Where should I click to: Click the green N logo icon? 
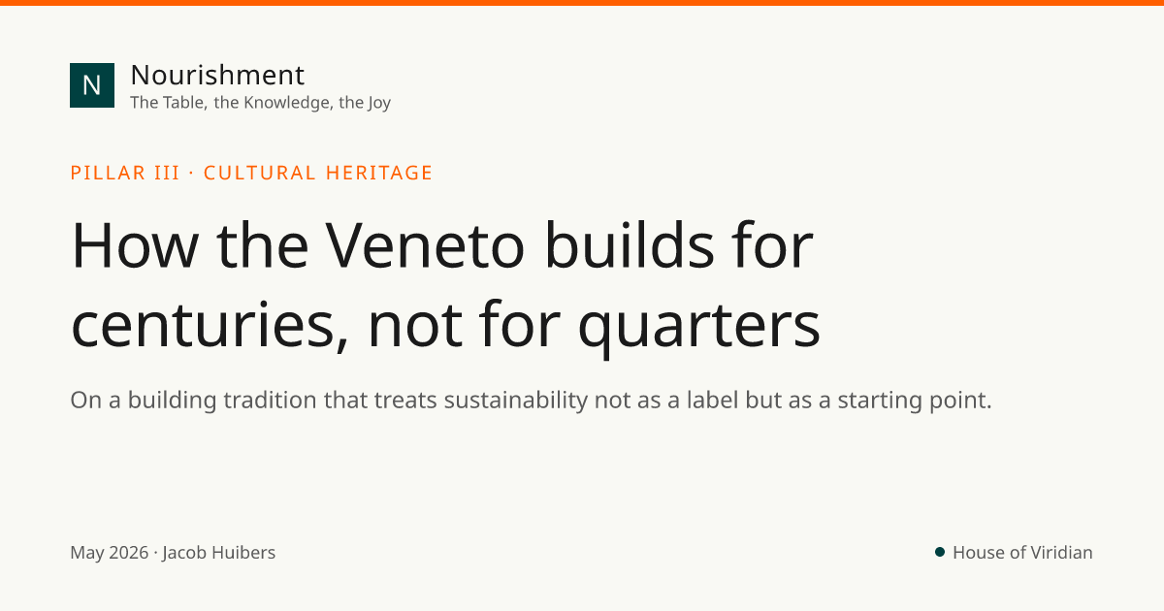92,85
